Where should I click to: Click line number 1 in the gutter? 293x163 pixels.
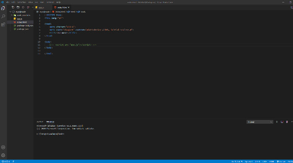39,15
